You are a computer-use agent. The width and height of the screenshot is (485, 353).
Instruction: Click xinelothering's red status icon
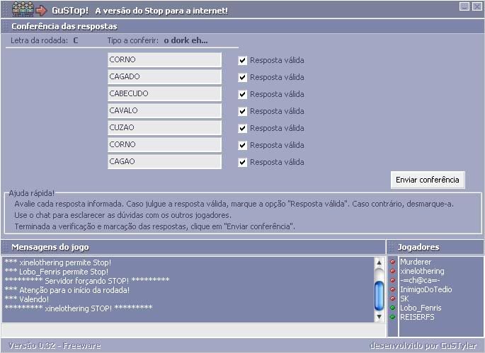pos(392,271)
